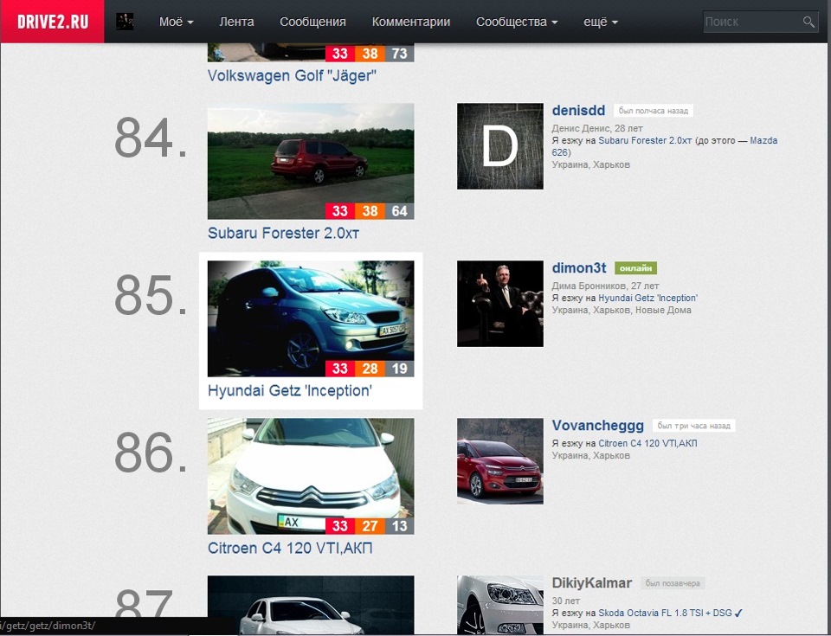Click the green онлайн status badge

[x=635, y=268]
